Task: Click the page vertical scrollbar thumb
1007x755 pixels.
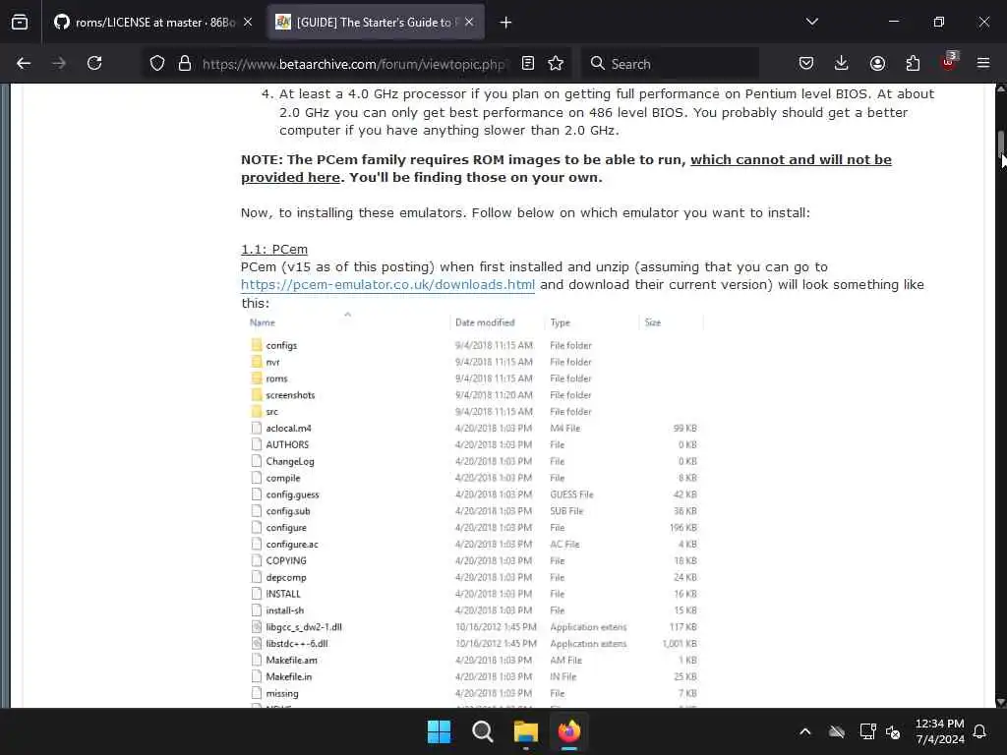Action: click(x=1000, y=143)
